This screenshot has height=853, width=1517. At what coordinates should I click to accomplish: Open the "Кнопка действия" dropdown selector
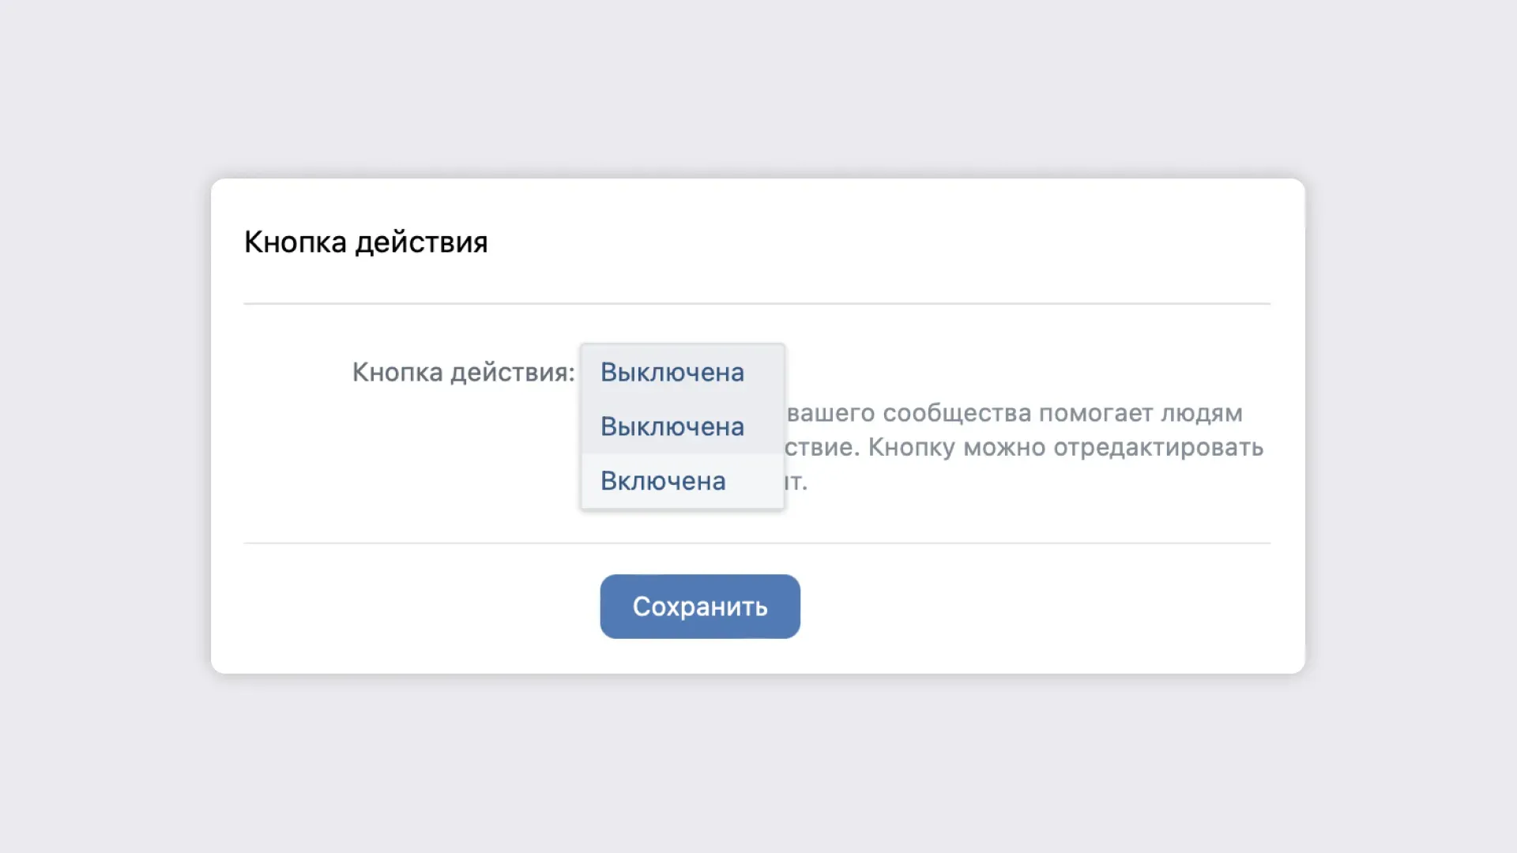672,371
